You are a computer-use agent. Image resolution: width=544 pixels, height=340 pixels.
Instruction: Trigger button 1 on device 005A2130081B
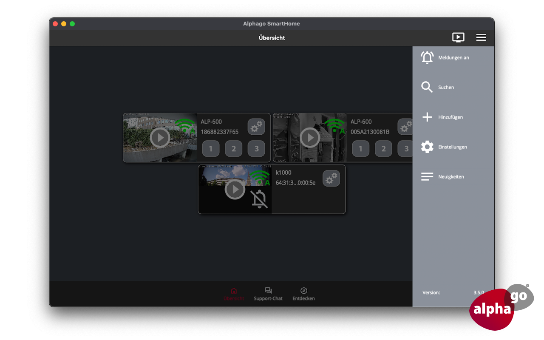tap(361, 149)
